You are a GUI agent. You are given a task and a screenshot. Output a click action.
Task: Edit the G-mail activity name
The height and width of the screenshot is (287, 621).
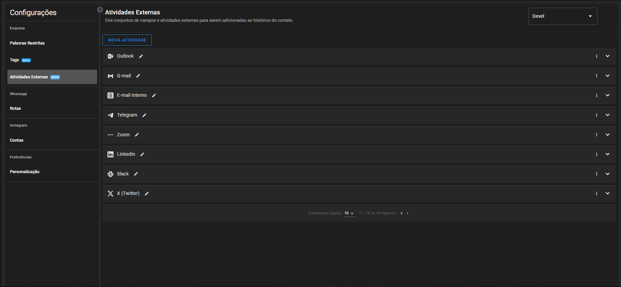tap(138, 76)
